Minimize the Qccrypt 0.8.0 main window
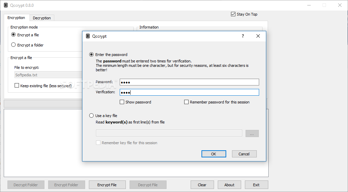The width and height of the screenshot is (348, 192). click(x=309, y=5)
